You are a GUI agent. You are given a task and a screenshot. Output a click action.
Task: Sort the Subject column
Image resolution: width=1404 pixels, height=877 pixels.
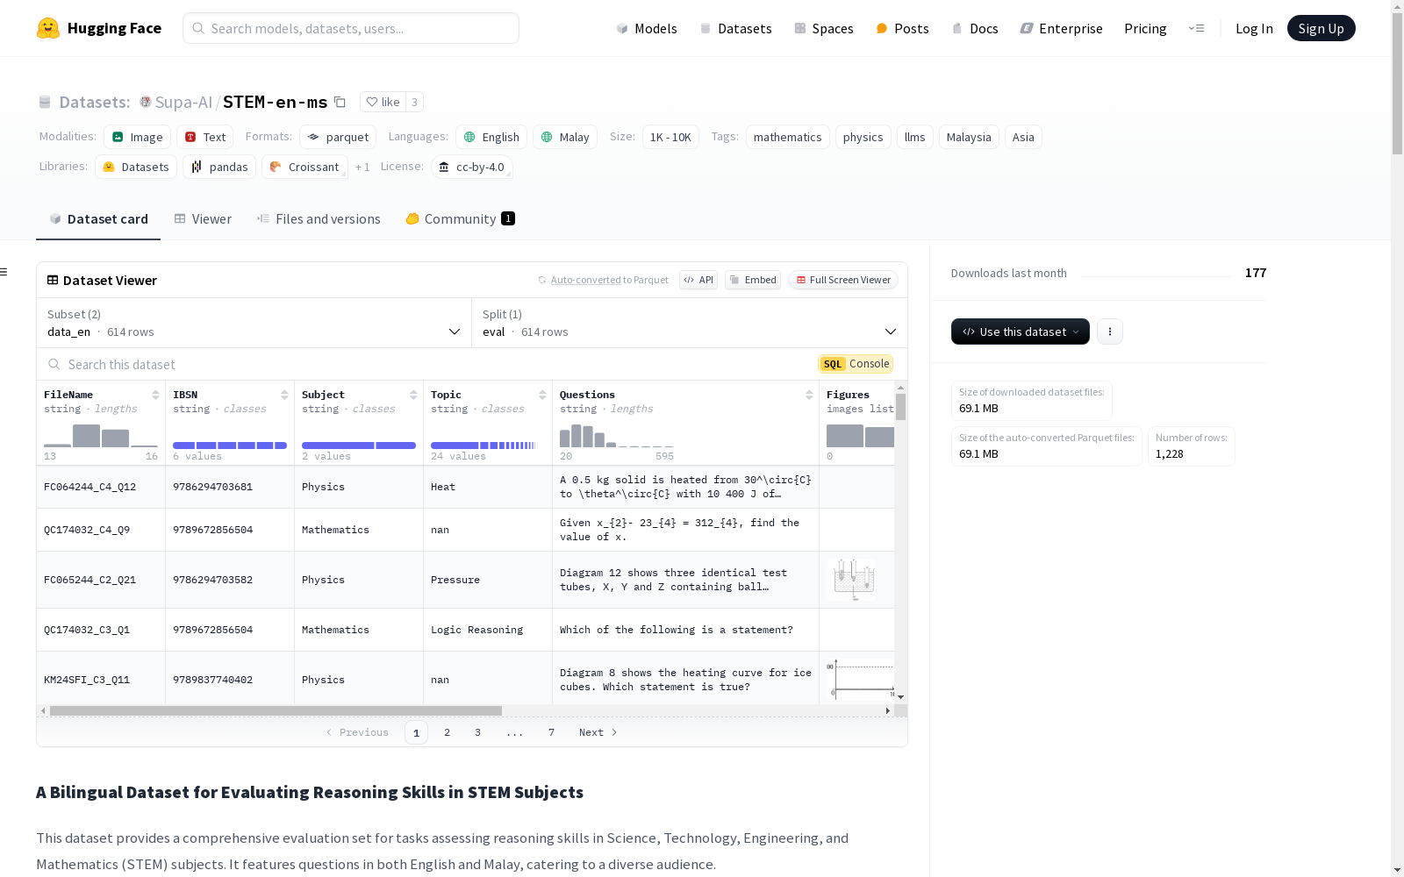pyautogui.click(x=413, y=395)
